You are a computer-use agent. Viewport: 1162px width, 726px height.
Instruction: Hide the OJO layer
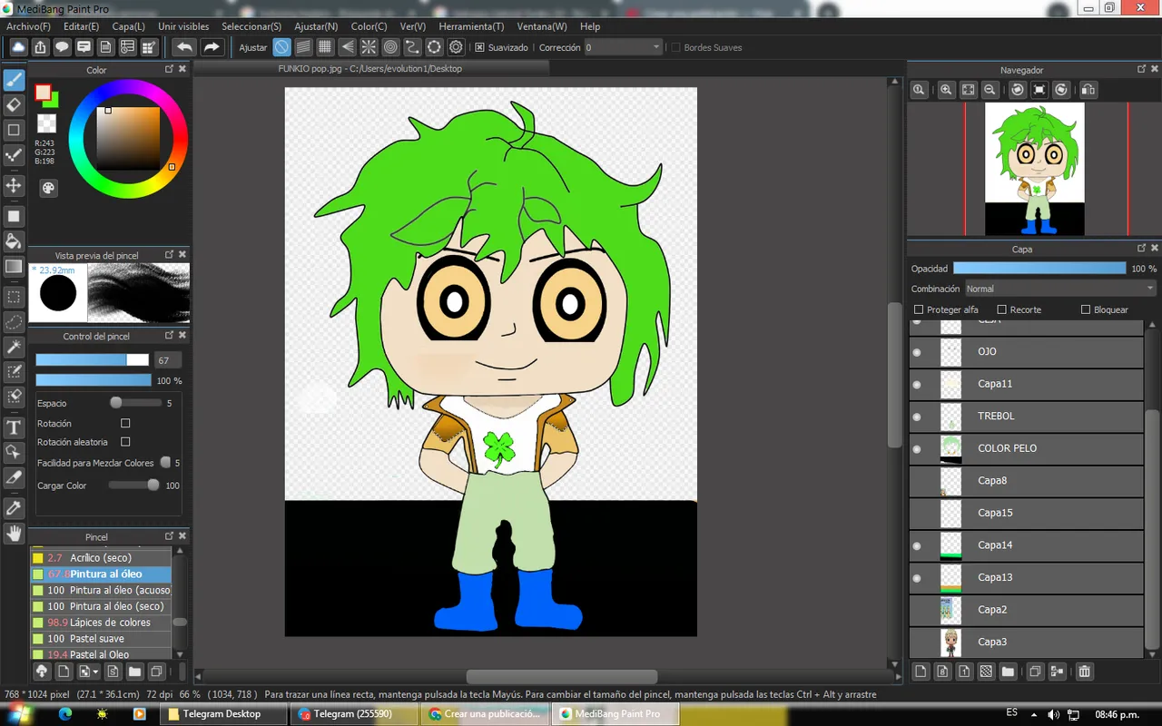(916, 352)
